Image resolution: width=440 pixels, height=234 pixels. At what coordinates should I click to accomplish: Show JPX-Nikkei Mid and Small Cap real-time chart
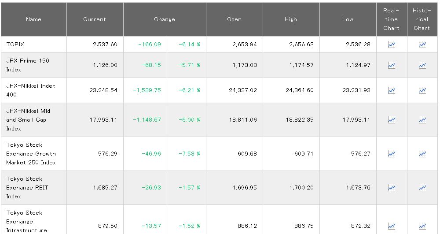point(391,120)
